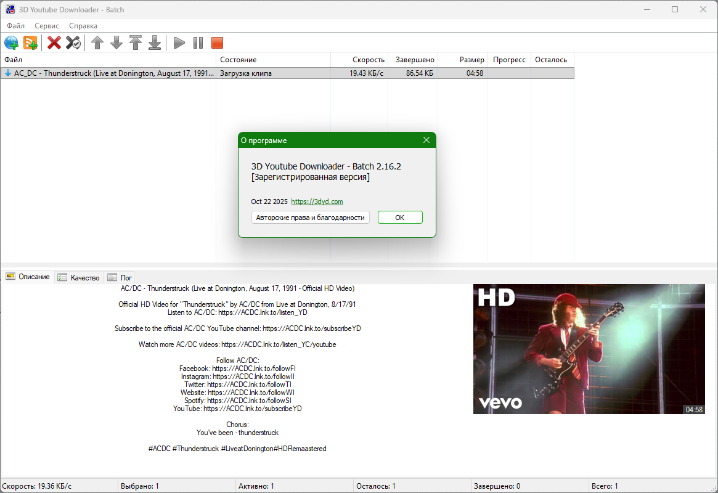Click the move down arrow icon
The height and width of the screenshot is (493, 718).
116,43
